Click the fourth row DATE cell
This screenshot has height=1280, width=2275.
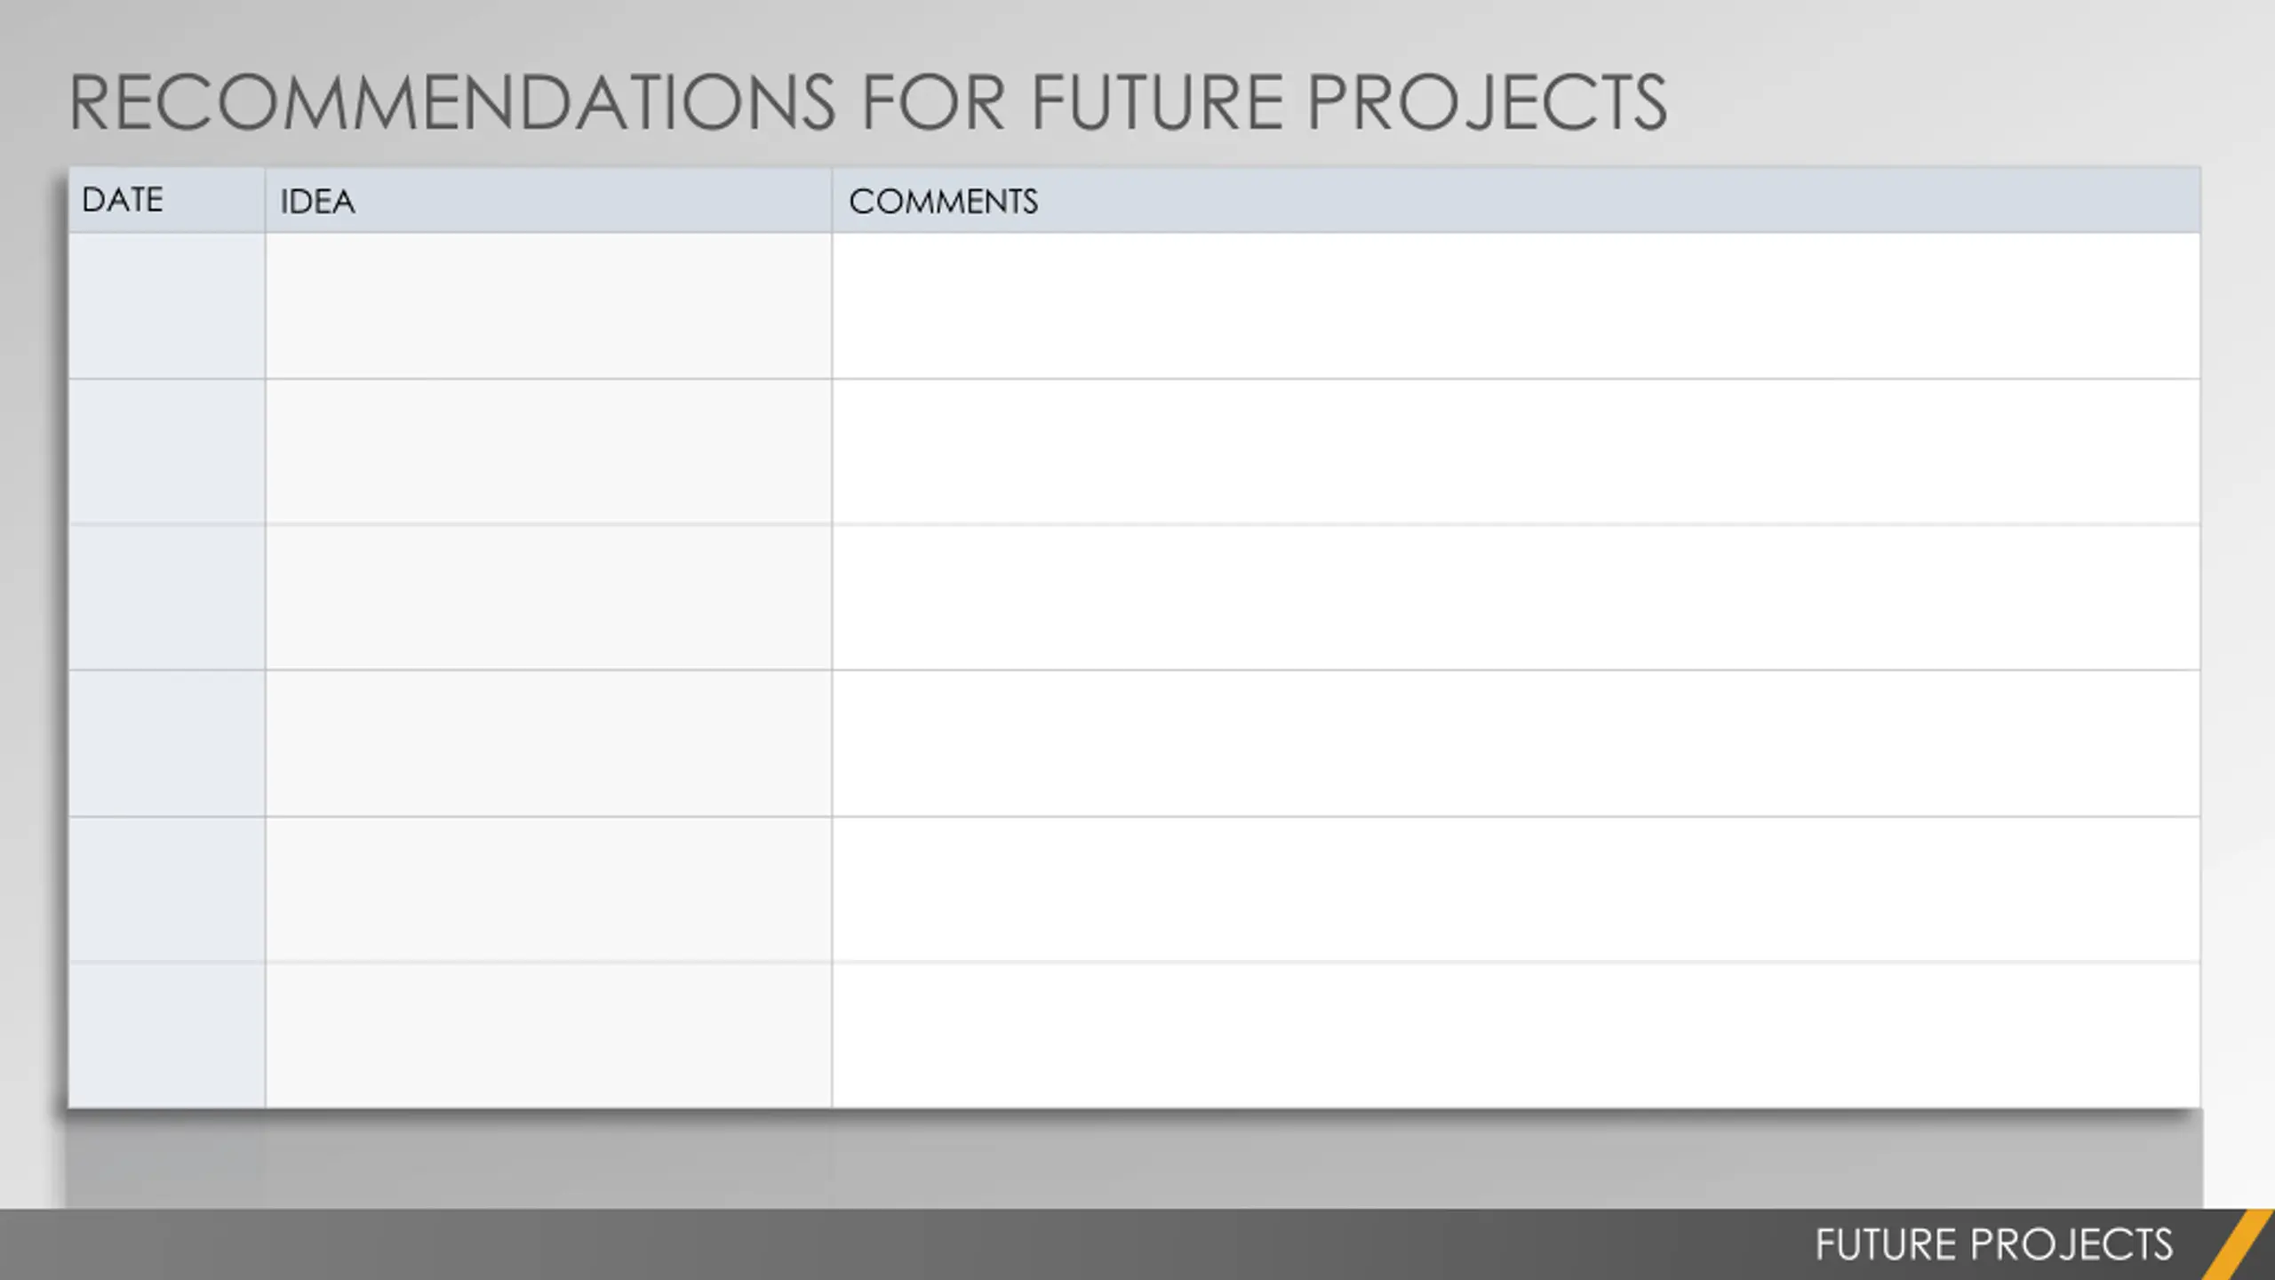[167, 743]
